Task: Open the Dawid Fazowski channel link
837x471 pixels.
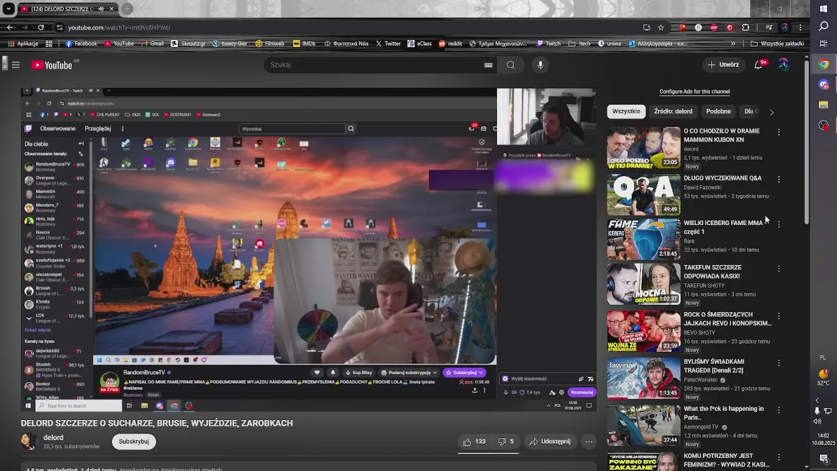Action: pos(702,187)
